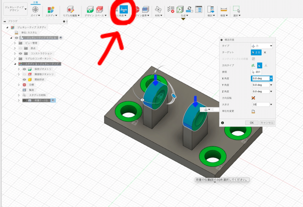Open the タイプ force type dropdown
The image size is (303, 207).
(262, 46)
